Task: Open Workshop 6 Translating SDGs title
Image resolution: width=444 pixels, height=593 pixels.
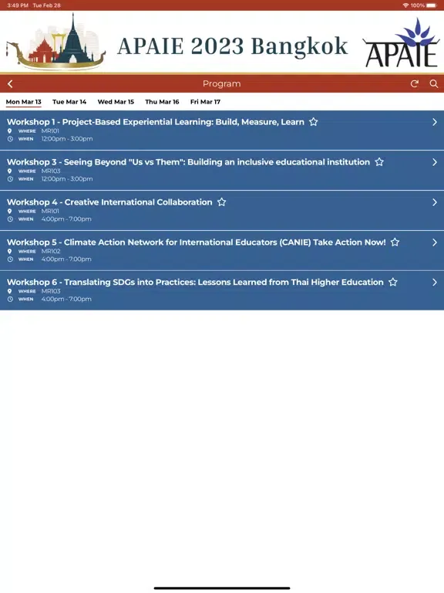Action: click(x=195, y=282)
